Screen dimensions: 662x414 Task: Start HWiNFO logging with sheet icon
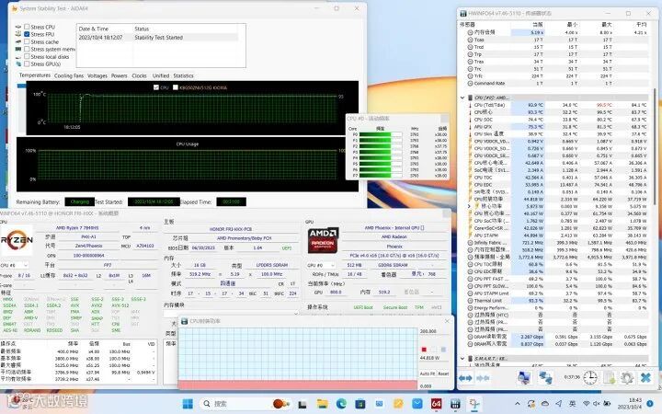pyautogui.click(x=609, y=378)
